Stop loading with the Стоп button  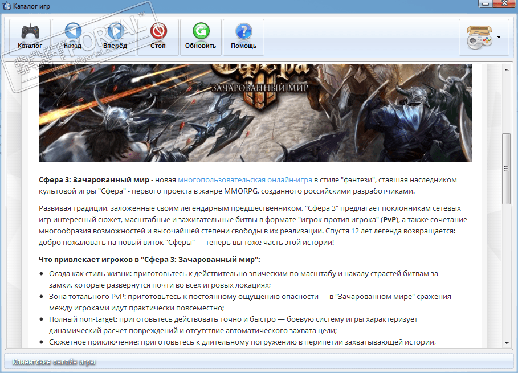pos(158,36)
